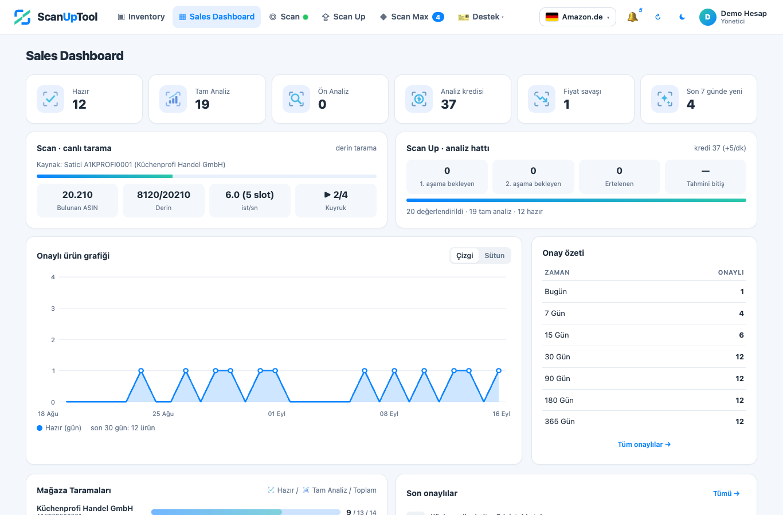Screen dimensions: 783x515
Task: Click the Küchenprofi Handel GmbH store name under Mağaza Taramaları
Action: (x=85, y=508)
